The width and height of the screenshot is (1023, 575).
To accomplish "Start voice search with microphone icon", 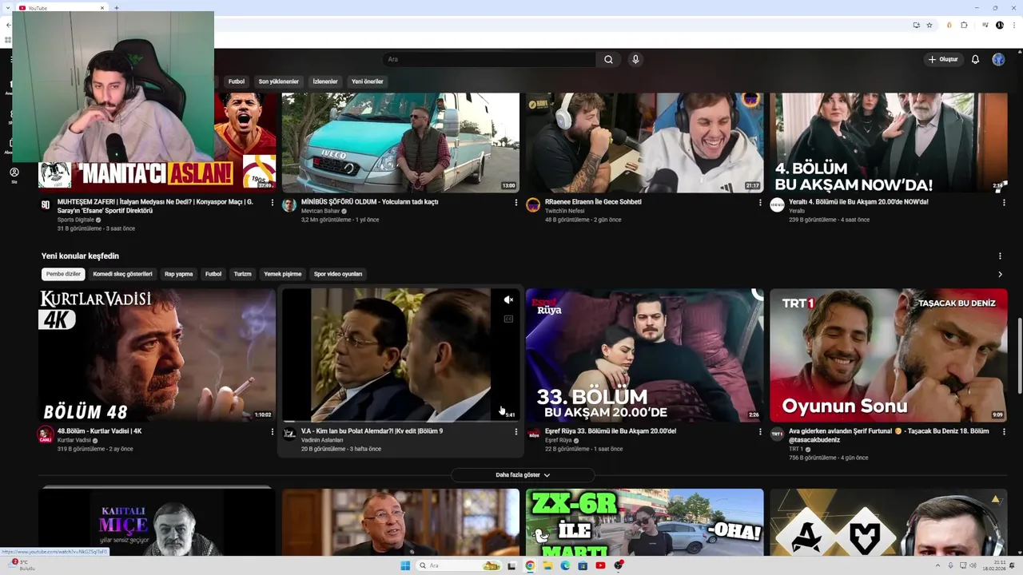I will (x=635, y=59).
